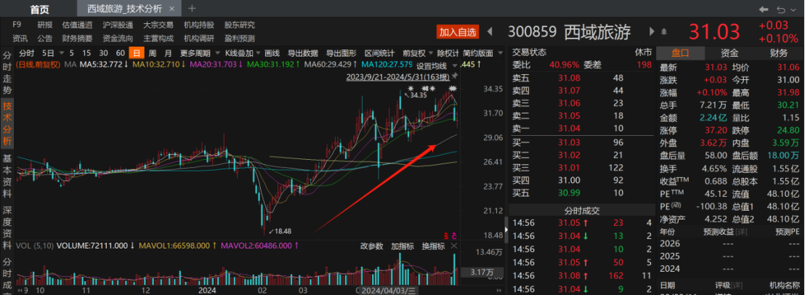Click 画线 drawing tool button
The image size is (805, 295).
tap(272, 53)
